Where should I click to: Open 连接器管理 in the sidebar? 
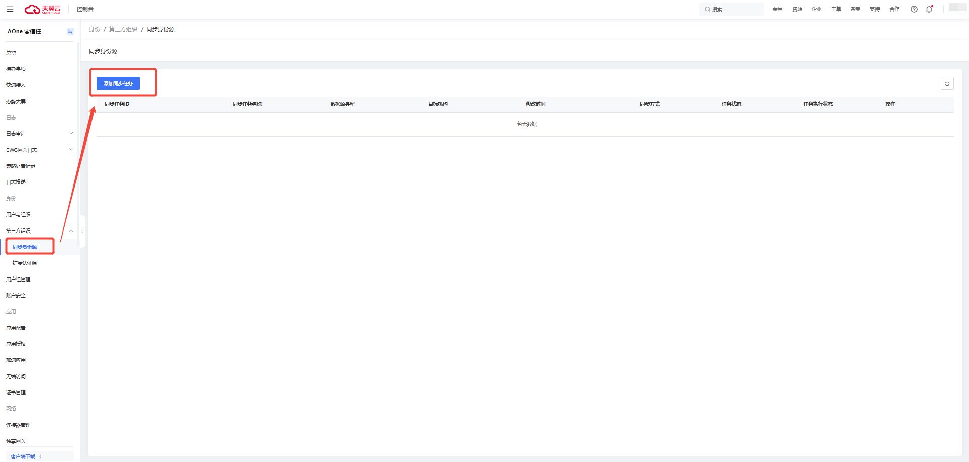click(18, 425)
